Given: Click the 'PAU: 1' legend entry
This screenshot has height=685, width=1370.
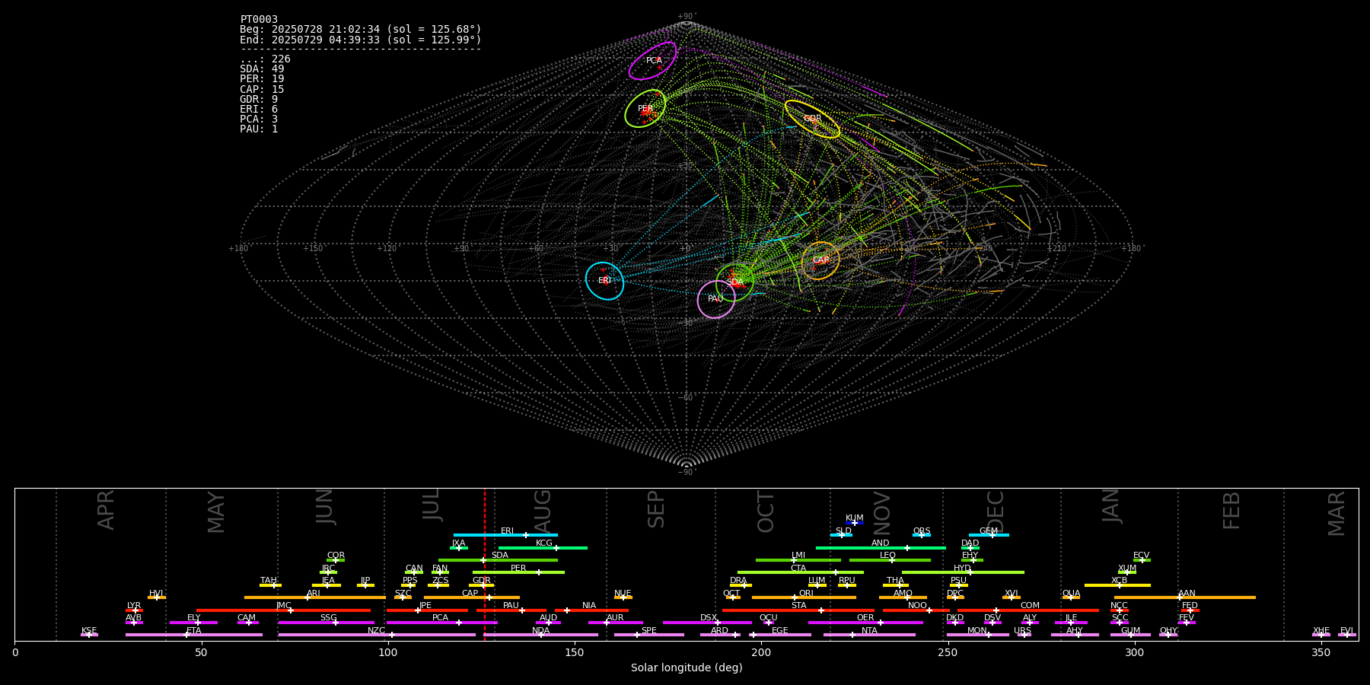Looking at the screenshot, I should coord(259,129).
